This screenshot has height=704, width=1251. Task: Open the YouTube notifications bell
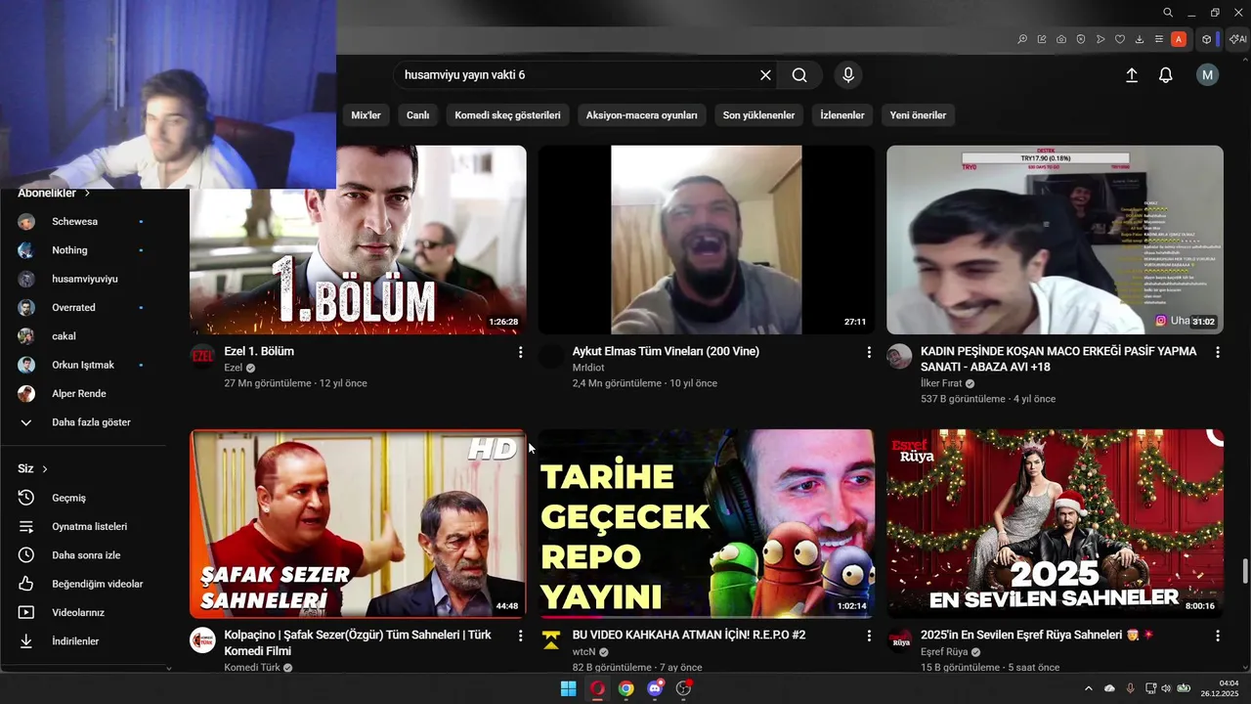click(1166, 75)
